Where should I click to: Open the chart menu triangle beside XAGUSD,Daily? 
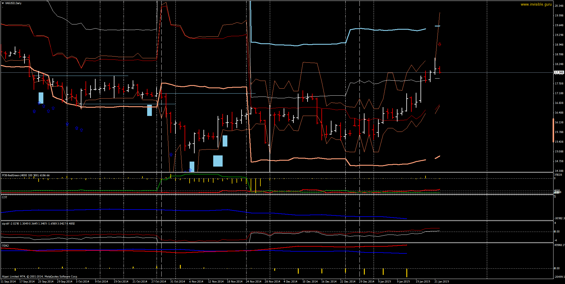(x=3, y=3)
